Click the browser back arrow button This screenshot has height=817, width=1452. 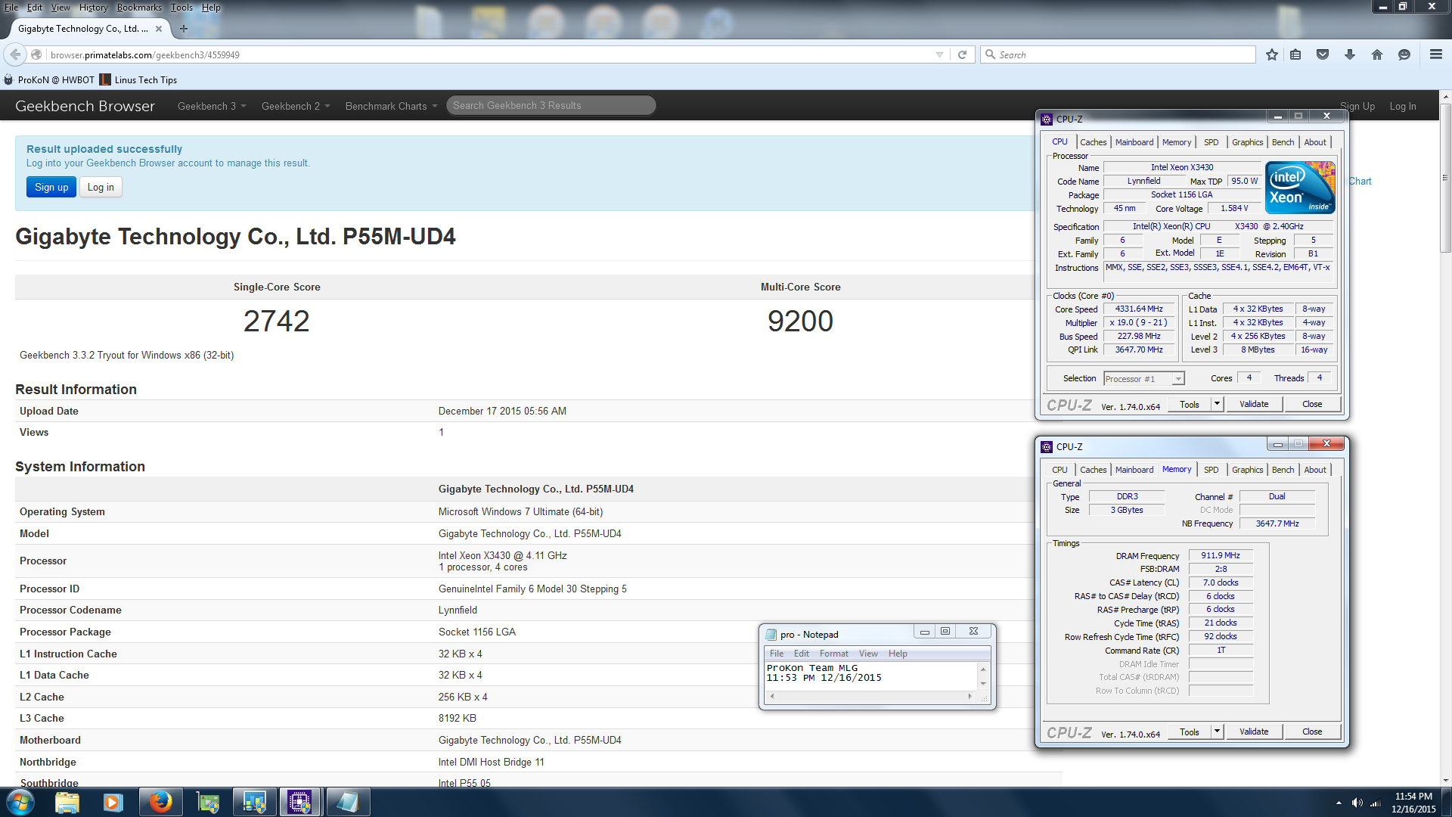(x=15, y=54)
